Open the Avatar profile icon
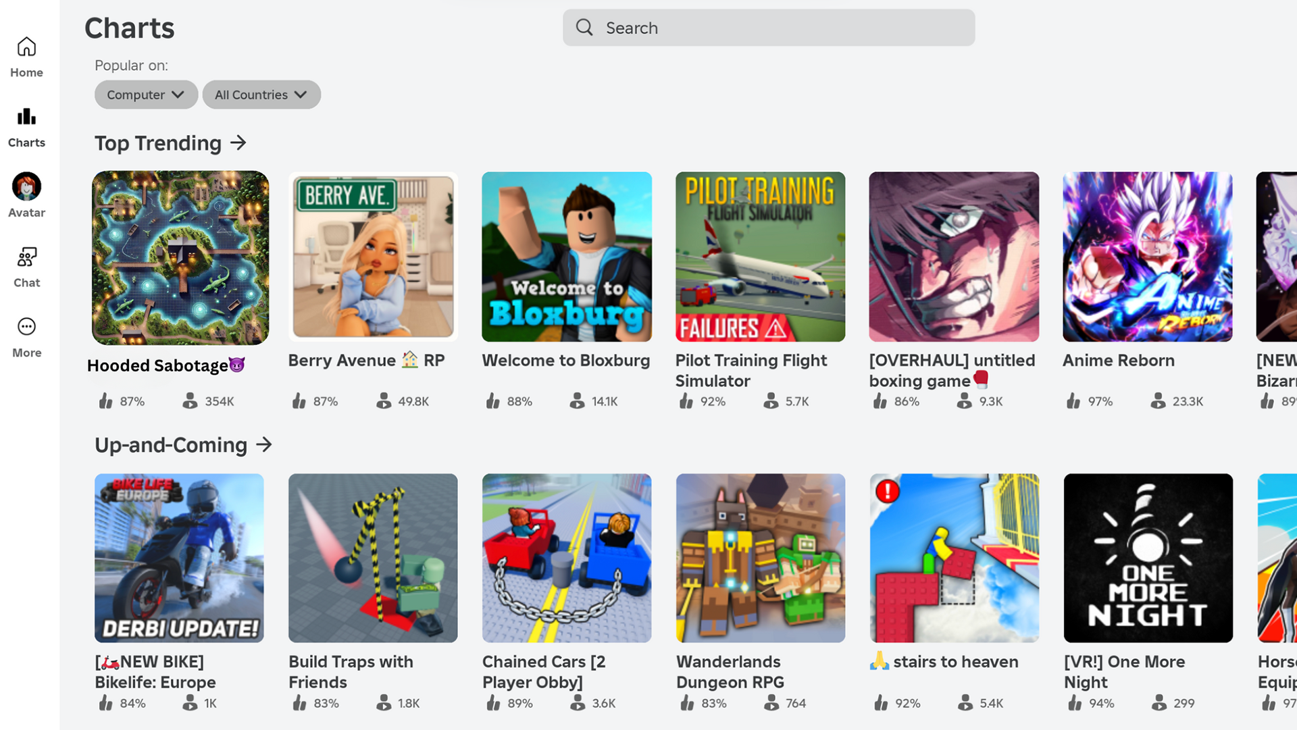This screenshot has height=730, width=1297. [26, 187]
